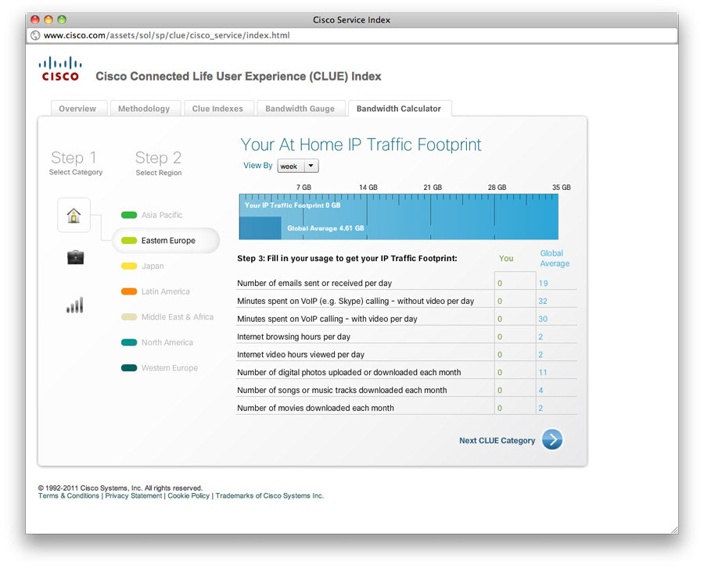Click the Cisco logo
This screenshot has width=704, height=572.
[60, 69]
